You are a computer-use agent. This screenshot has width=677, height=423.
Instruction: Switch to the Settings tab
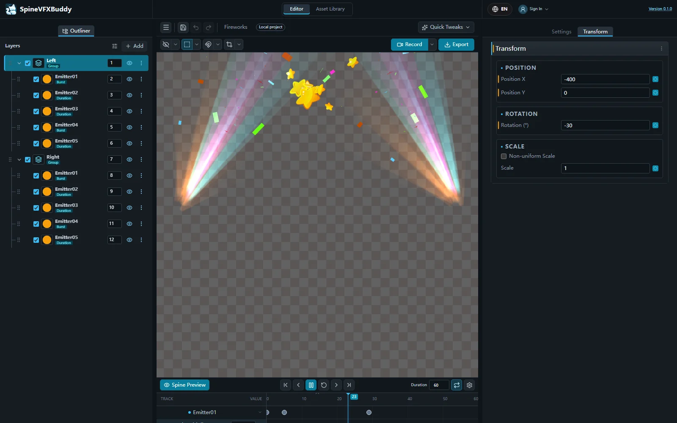pyautogui.click(x=561, y=32)
